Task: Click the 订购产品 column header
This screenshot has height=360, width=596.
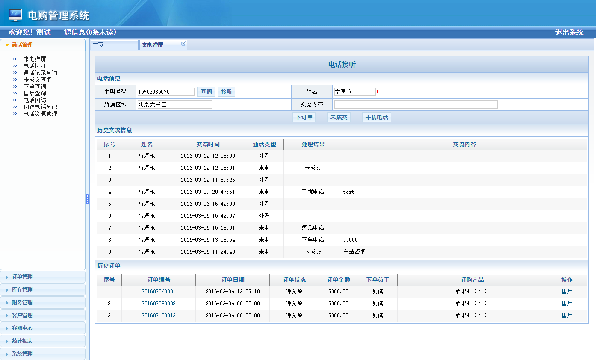Action: [x=472, y=280]
